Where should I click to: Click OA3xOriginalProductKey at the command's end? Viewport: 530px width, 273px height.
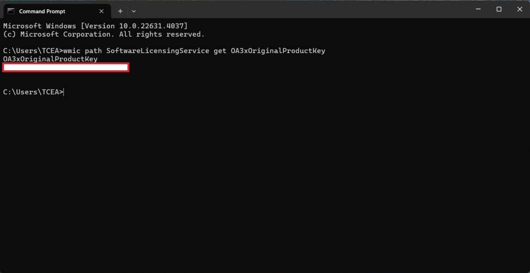[x=278, y=51]
